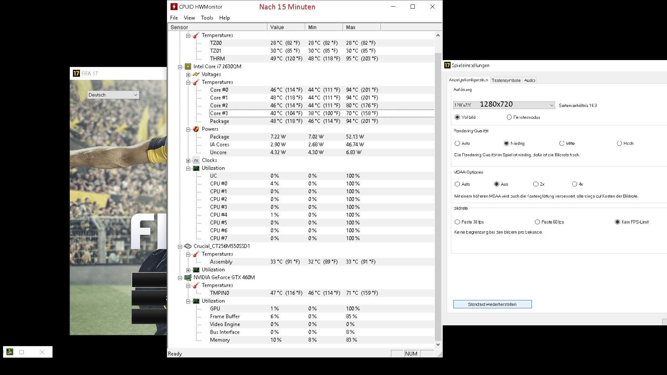Click the CPU Utilization chart icon
This screenshot has height=375, width=667.
click(196, 168)
